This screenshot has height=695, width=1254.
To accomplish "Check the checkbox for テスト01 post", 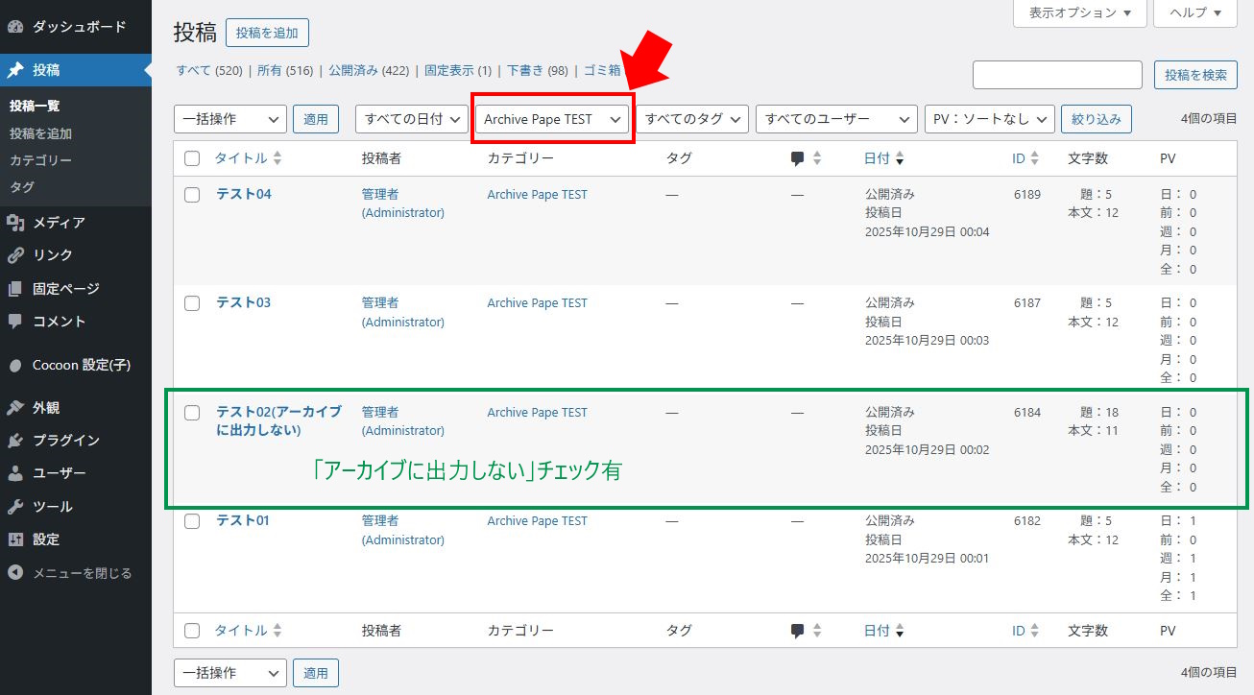I will click(x=192, y=521).
